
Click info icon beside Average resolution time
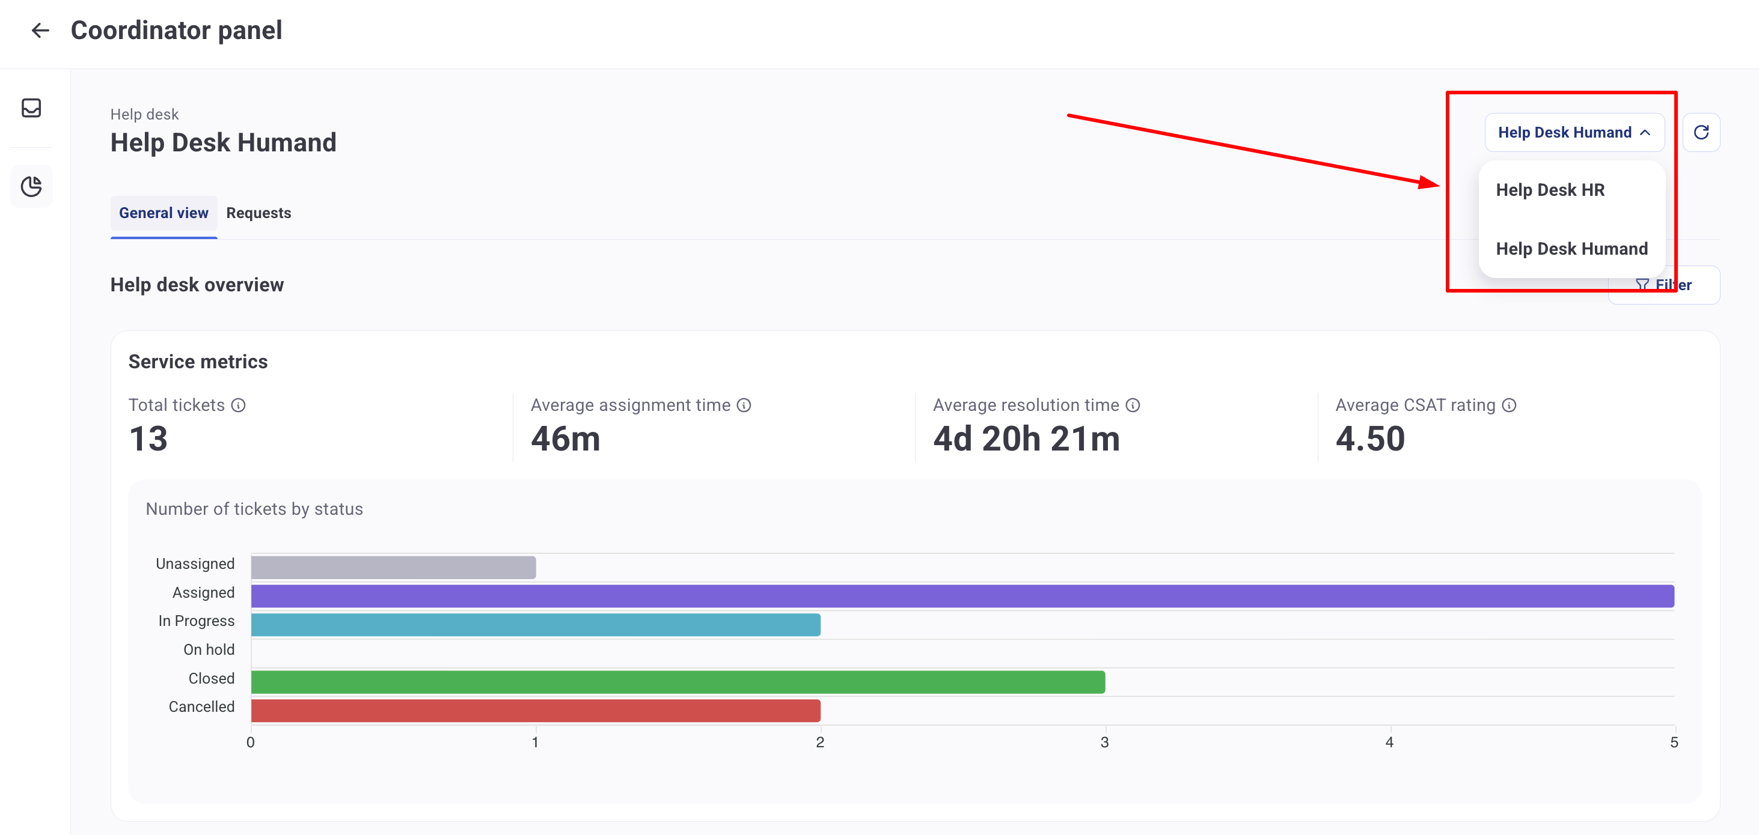1133,405
